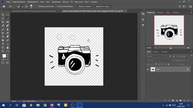Viewport: 193px width, 108px height.
Task: Select the Eraser tool
Action: click(8, 33)
